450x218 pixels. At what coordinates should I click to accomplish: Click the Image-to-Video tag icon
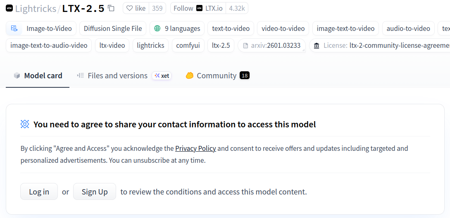tap(14, 28)
